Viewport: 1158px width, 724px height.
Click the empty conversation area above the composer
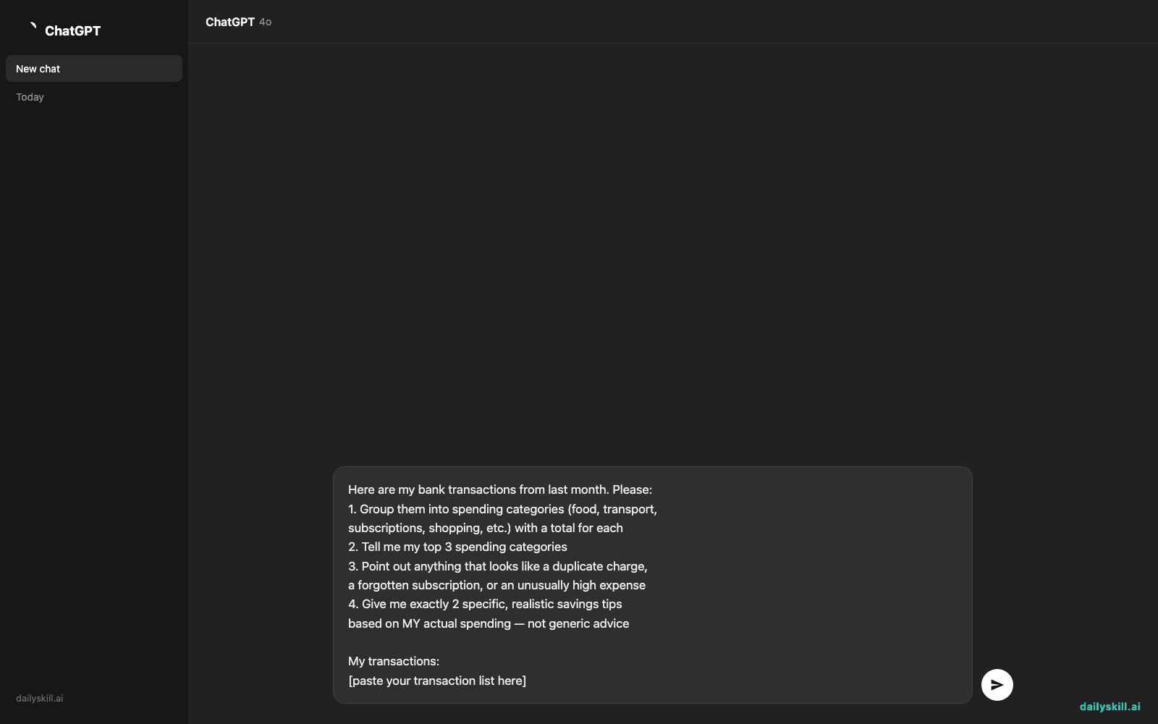click(x=673, y=253)
